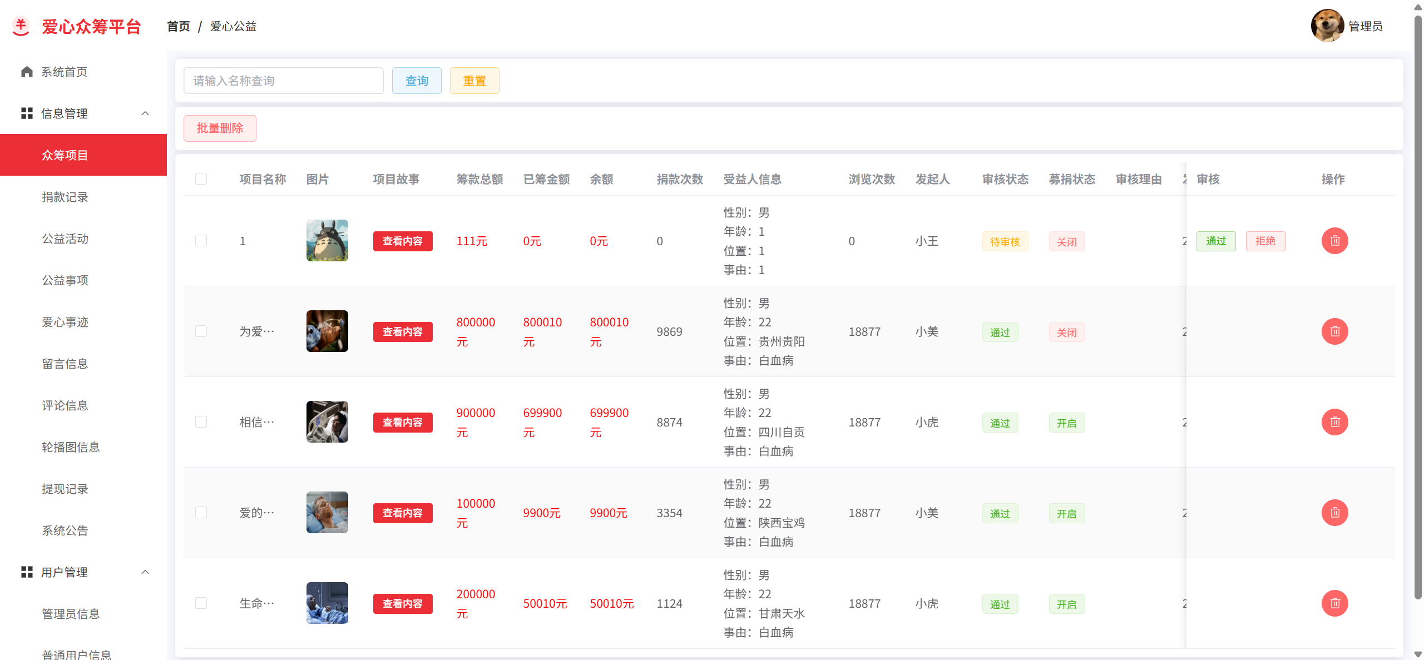1424x660 pixels.
Task: Collapse the 信息管理 menu section
Action: [x=145, y=113]
